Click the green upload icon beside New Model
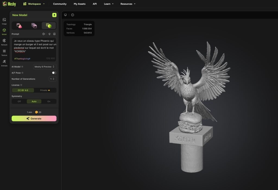This screenshot has width=278, height=190. pyautogui.click(x=54, y=15)
